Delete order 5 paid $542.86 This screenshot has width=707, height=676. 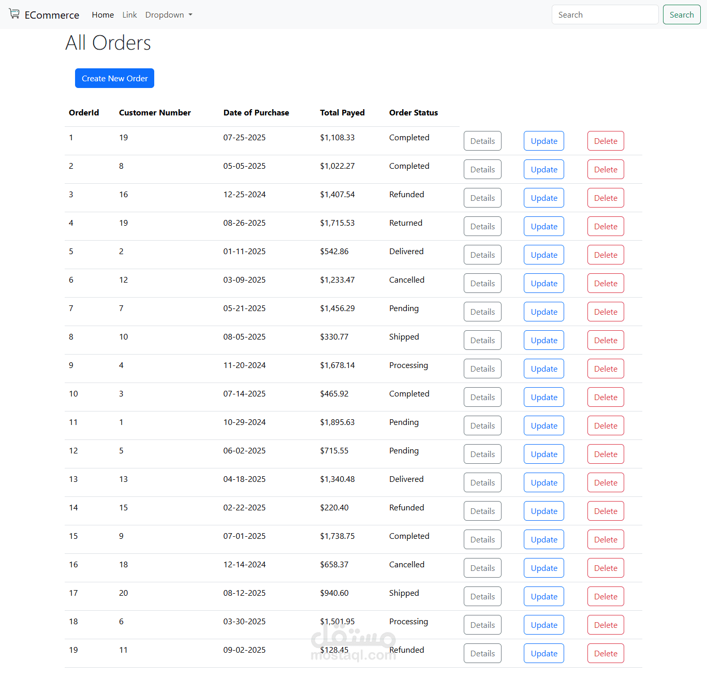click(605, 255)
